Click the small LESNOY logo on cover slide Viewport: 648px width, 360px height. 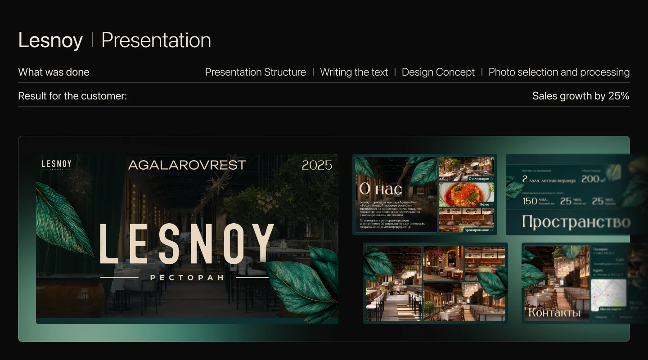click(56, 165)
